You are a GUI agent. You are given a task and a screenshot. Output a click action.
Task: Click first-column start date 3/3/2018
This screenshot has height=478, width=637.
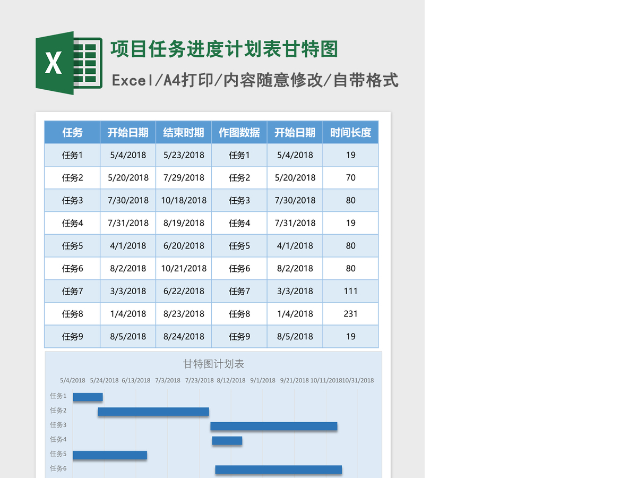(128, 291)
